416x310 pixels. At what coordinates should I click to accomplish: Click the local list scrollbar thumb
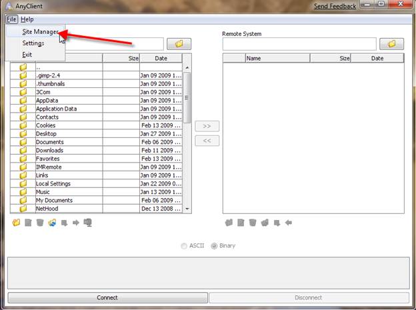pyautogui.click(x=187, y=98)
